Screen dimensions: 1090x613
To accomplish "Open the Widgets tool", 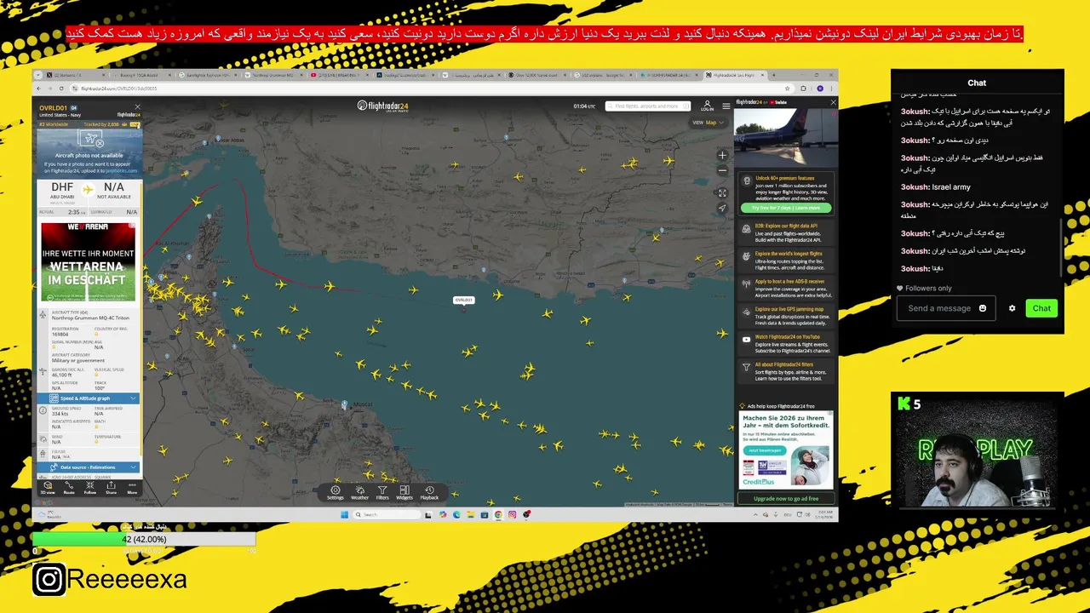I will 404,492.
